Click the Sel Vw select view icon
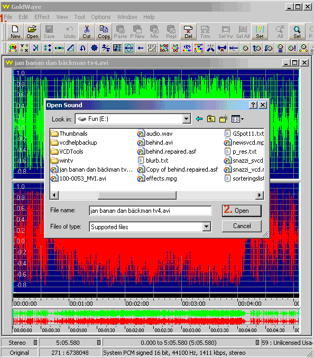 [226, 32]
